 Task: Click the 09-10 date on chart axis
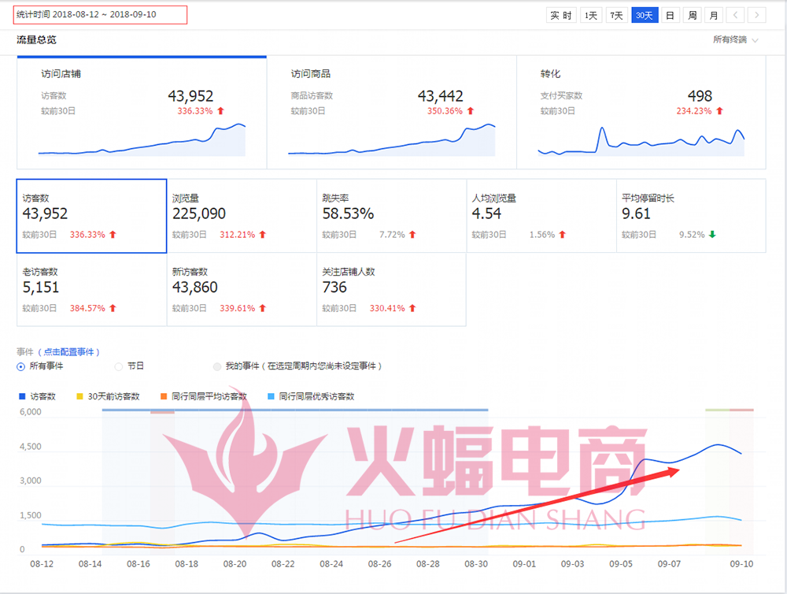[741, 564]
